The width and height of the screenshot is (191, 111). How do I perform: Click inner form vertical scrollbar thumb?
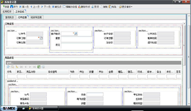pos(184,45)
